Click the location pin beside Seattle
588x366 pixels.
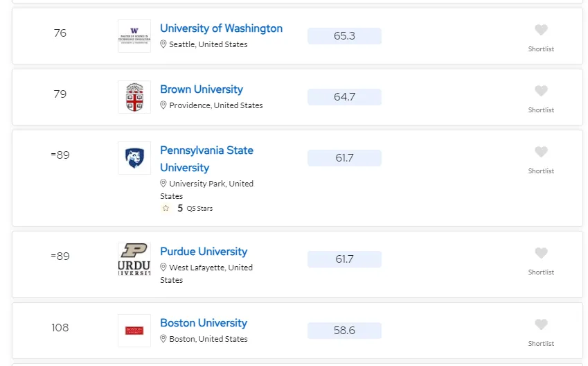click(x=163, y=44)
